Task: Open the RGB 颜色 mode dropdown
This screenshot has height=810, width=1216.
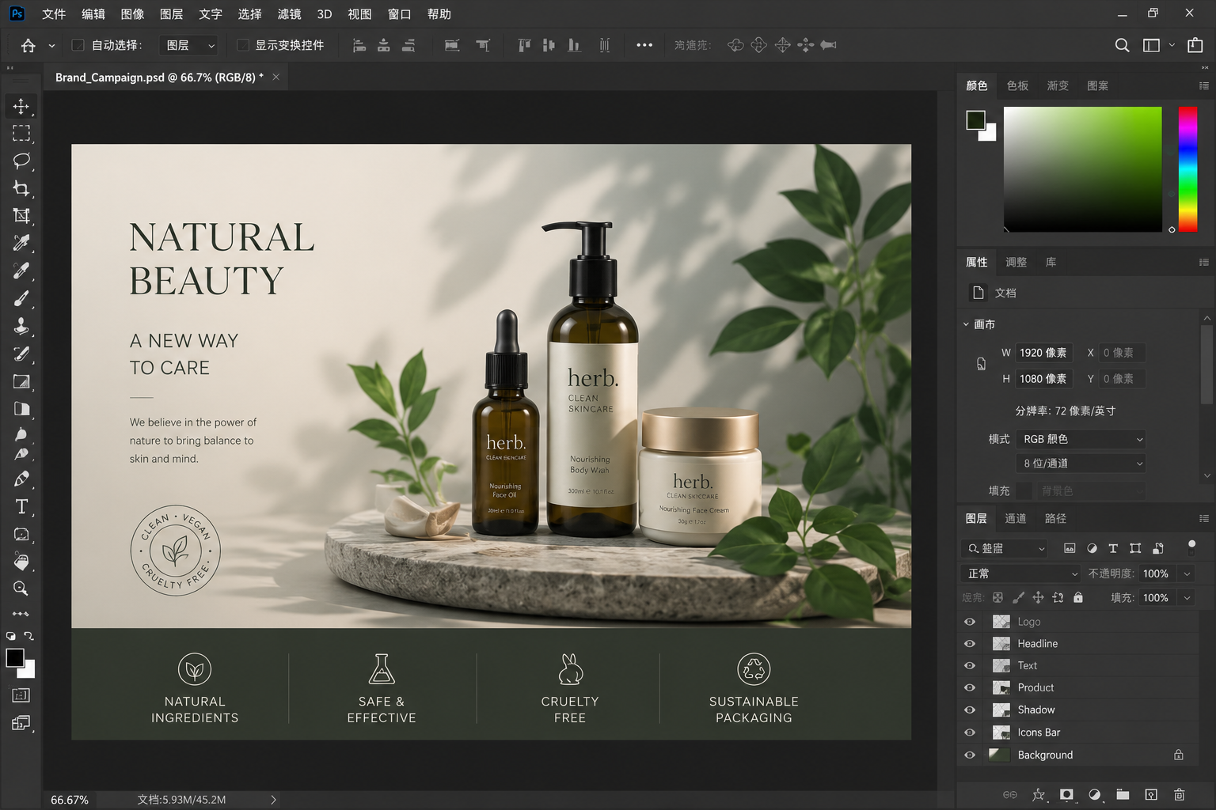Action: [x=1081, y=439]
